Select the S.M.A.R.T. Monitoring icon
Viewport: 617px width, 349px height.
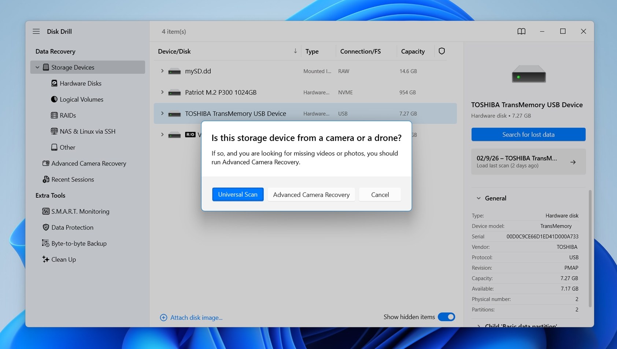tap(46, 211)
